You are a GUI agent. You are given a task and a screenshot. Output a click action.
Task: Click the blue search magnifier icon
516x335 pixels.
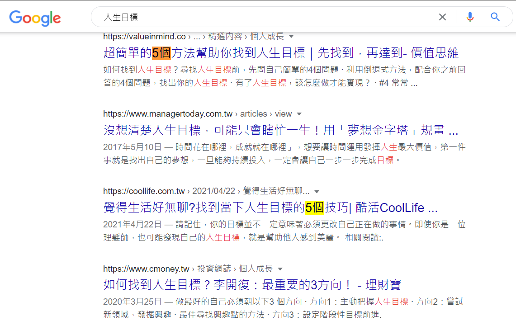click(495, 16)
